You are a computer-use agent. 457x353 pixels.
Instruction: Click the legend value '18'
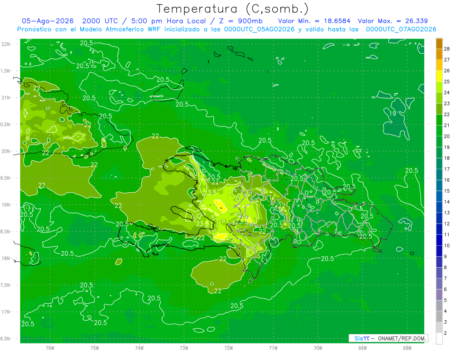point(447,158)
